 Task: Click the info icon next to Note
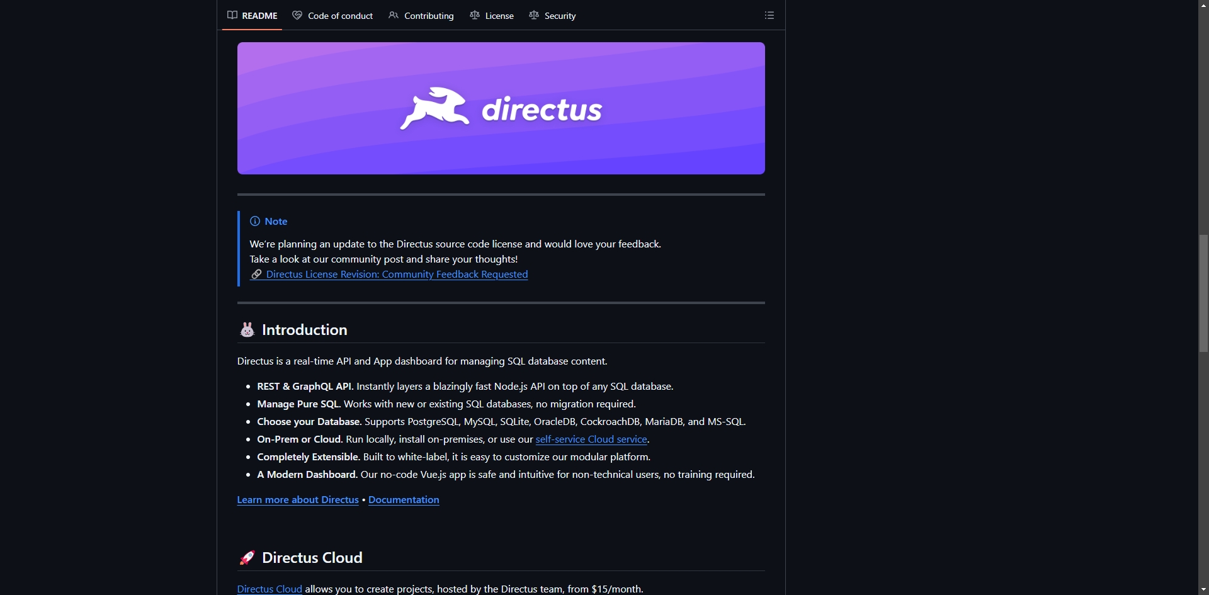[255, 221]
